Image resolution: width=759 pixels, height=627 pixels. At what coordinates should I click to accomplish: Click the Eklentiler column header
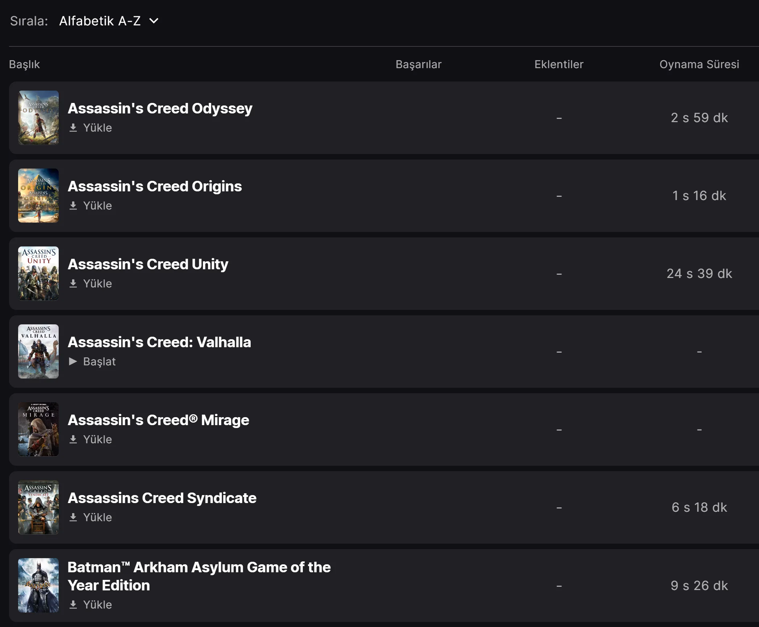coord(559,64)
